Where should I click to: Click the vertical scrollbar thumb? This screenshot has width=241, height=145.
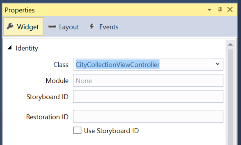(230, 97)
